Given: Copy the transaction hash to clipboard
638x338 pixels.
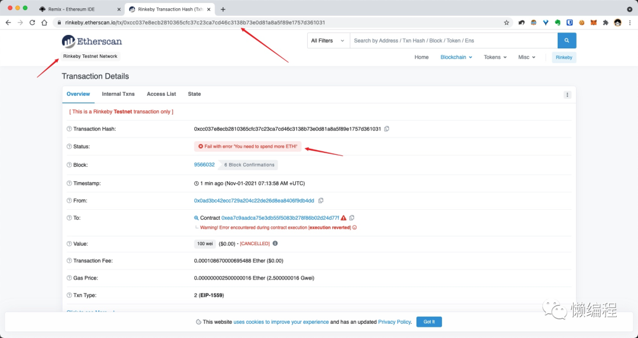Looking at the screenshot, I should tap(386, 129).
